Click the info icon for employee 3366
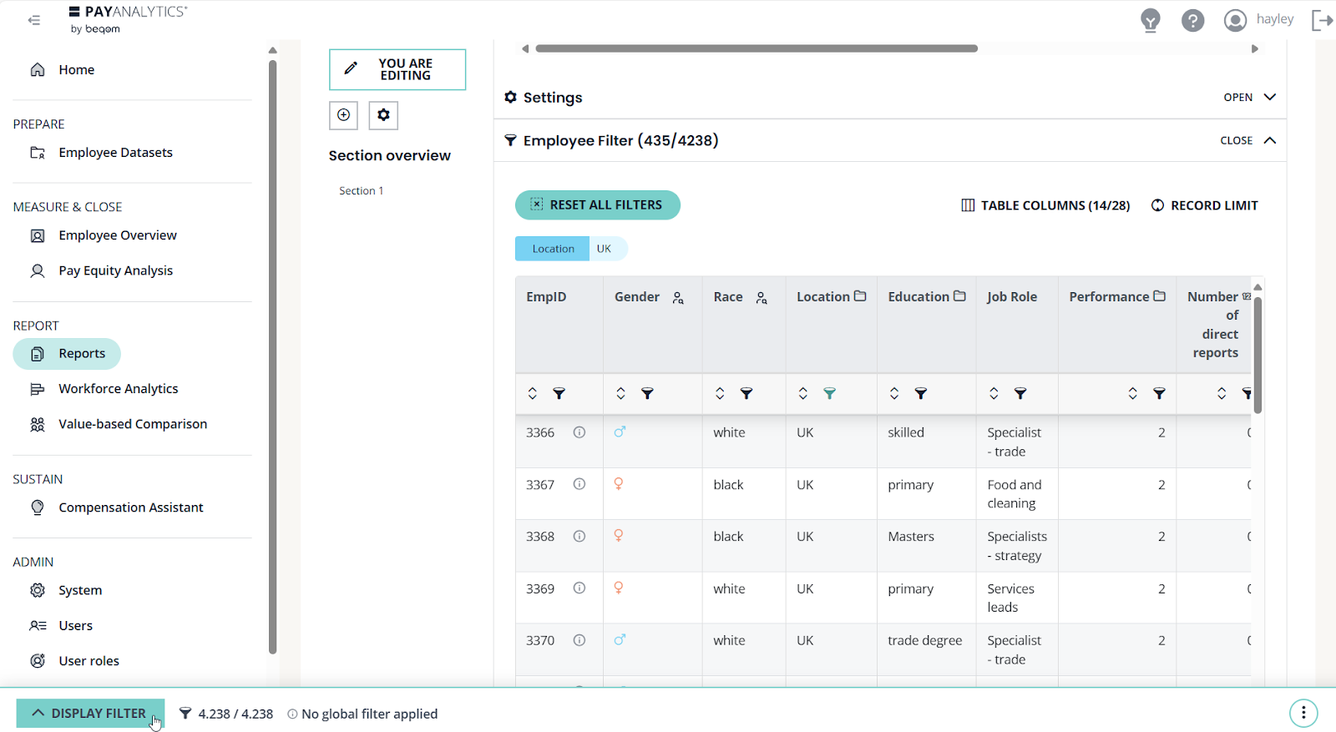The width and height of the screenshot is (1336, 732). coord(579,432)
